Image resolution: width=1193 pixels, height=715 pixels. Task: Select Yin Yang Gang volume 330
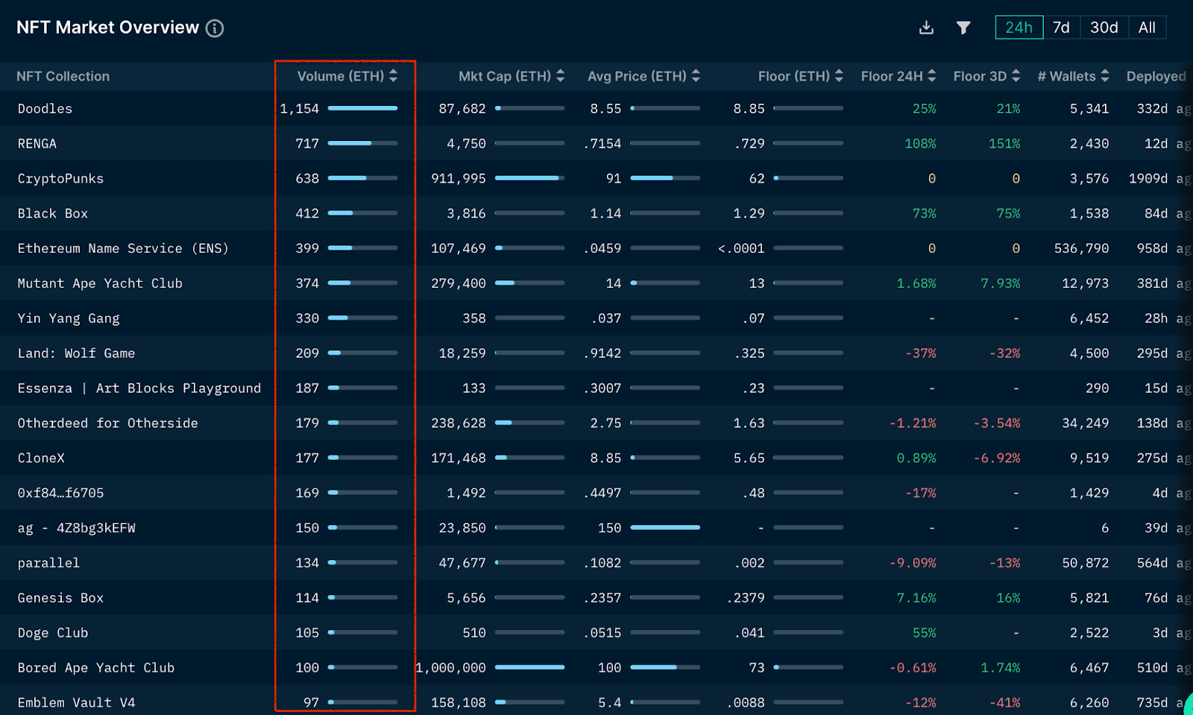point(307,318)
